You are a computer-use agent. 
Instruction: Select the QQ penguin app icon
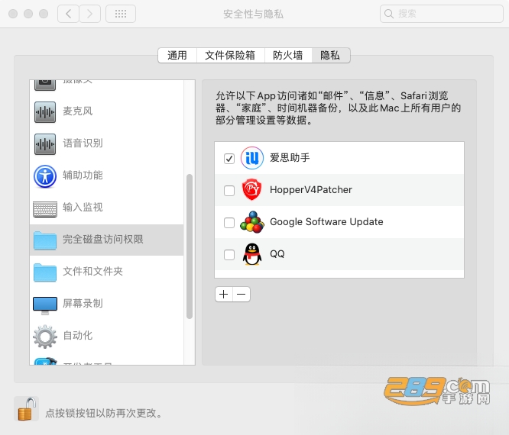tap(252, 254)
